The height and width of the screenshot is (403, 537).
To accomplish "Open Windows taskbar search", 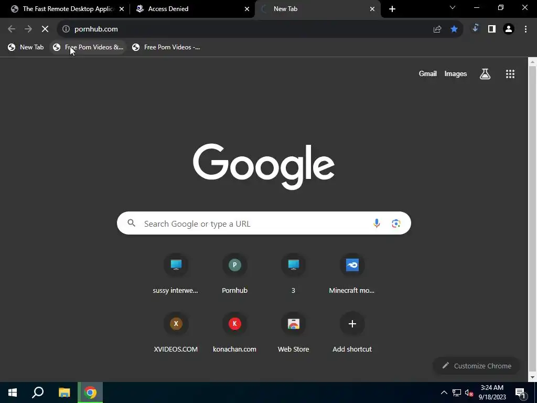I will tap(38, 393).
